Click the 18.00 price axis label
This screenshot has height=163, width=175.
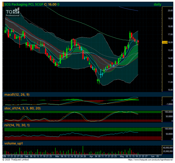click(x=170, y=26)
